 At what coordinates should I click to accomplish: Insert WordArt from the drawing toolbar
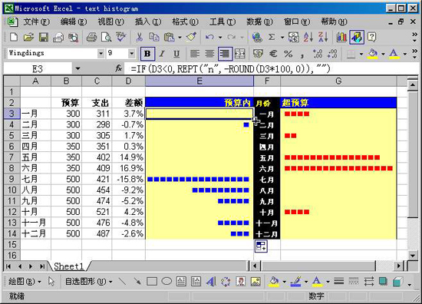[x=211, y=282]
